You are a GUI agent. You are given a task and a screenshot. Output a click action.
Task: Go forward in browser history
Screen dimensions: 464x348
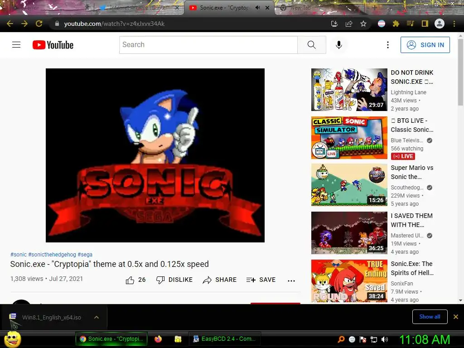24,24
